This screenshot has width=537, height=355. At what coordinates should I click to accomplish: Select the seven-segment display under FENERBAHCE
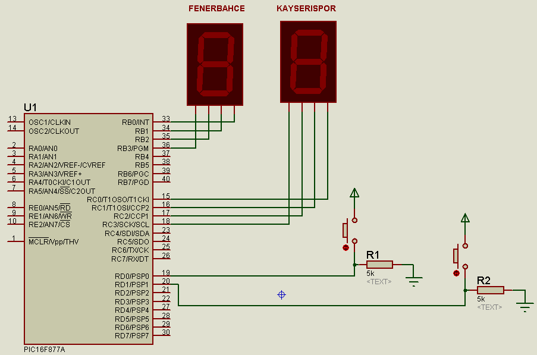[x=215, y=64]
